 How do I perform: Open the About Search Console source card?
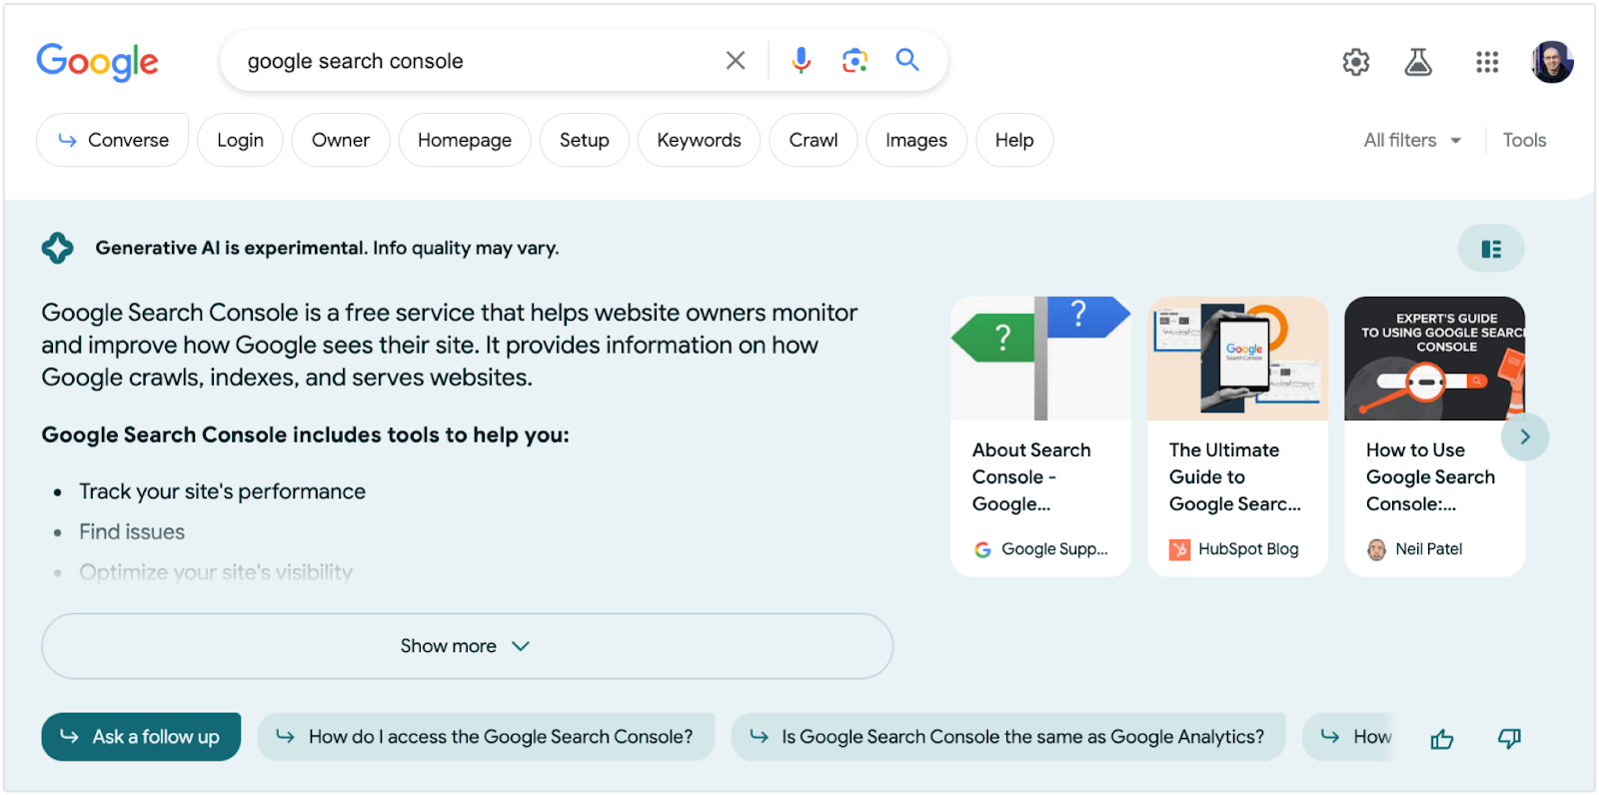coord(1040,436)
